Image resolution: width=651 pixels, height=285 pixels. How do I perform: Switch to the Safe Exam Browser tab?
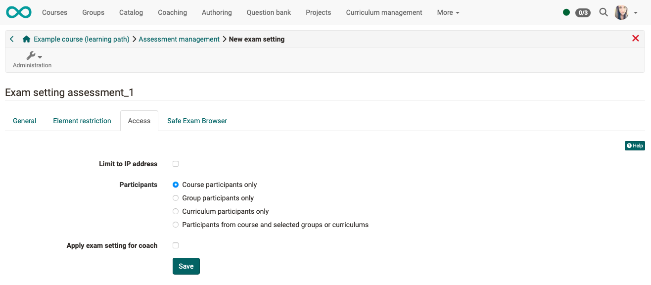point(197,120)
